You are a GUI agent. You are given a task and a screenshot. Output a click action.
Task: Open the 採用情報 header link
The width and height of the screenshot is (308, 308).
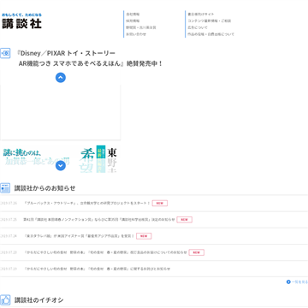[133, 21]
